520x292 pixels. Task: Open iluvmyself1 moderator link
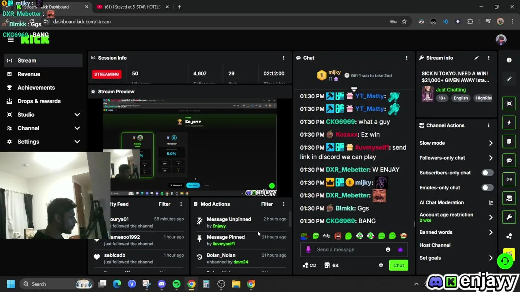(x=223, y=244)
